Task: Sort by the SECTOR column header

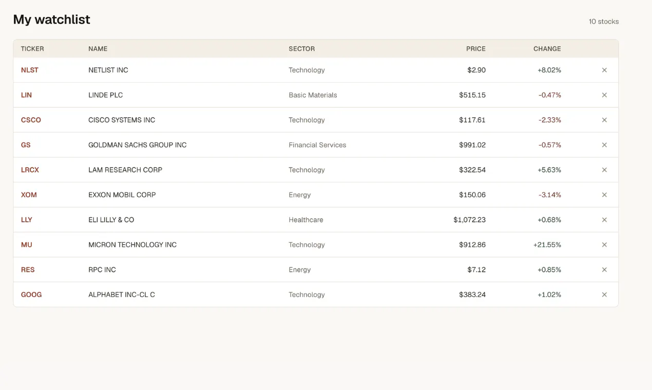Action: tap(302, 49)
